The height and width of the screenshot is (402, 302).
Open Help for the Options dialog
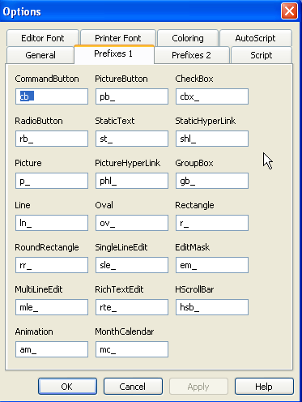point(264,387)
